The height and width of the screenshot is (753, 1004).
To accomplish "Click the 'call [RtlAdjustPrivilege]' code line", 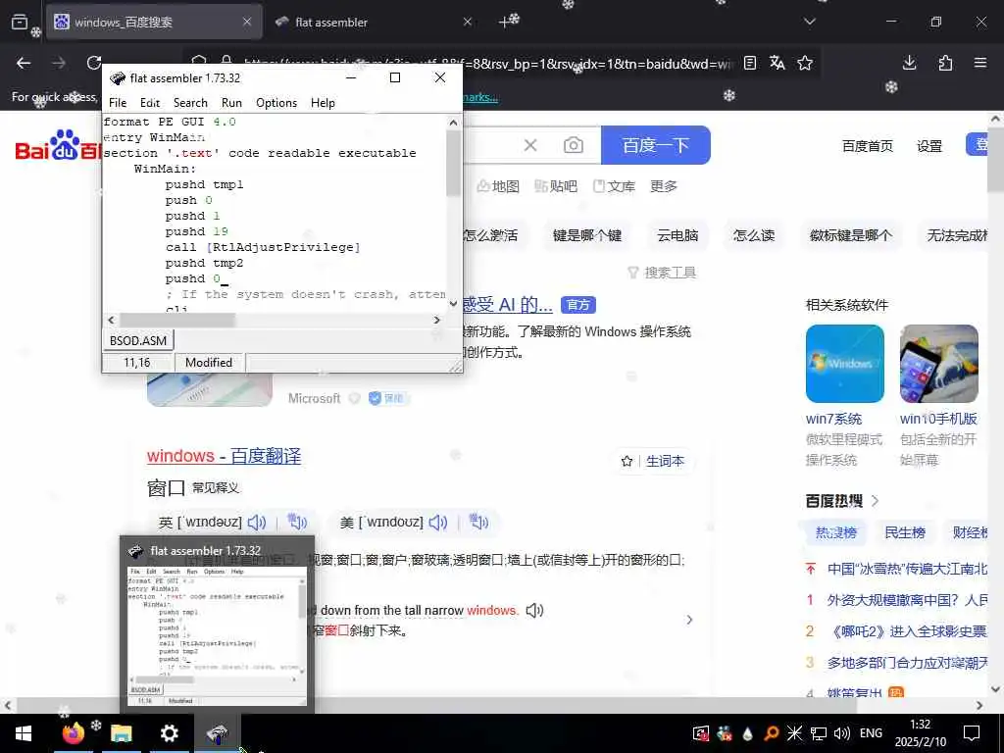I will [263, 247].
